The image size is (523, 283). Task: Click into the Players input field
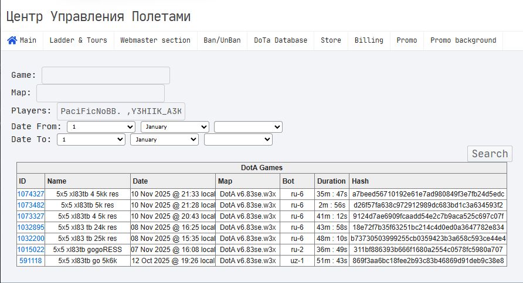click(x=121, y=111)
